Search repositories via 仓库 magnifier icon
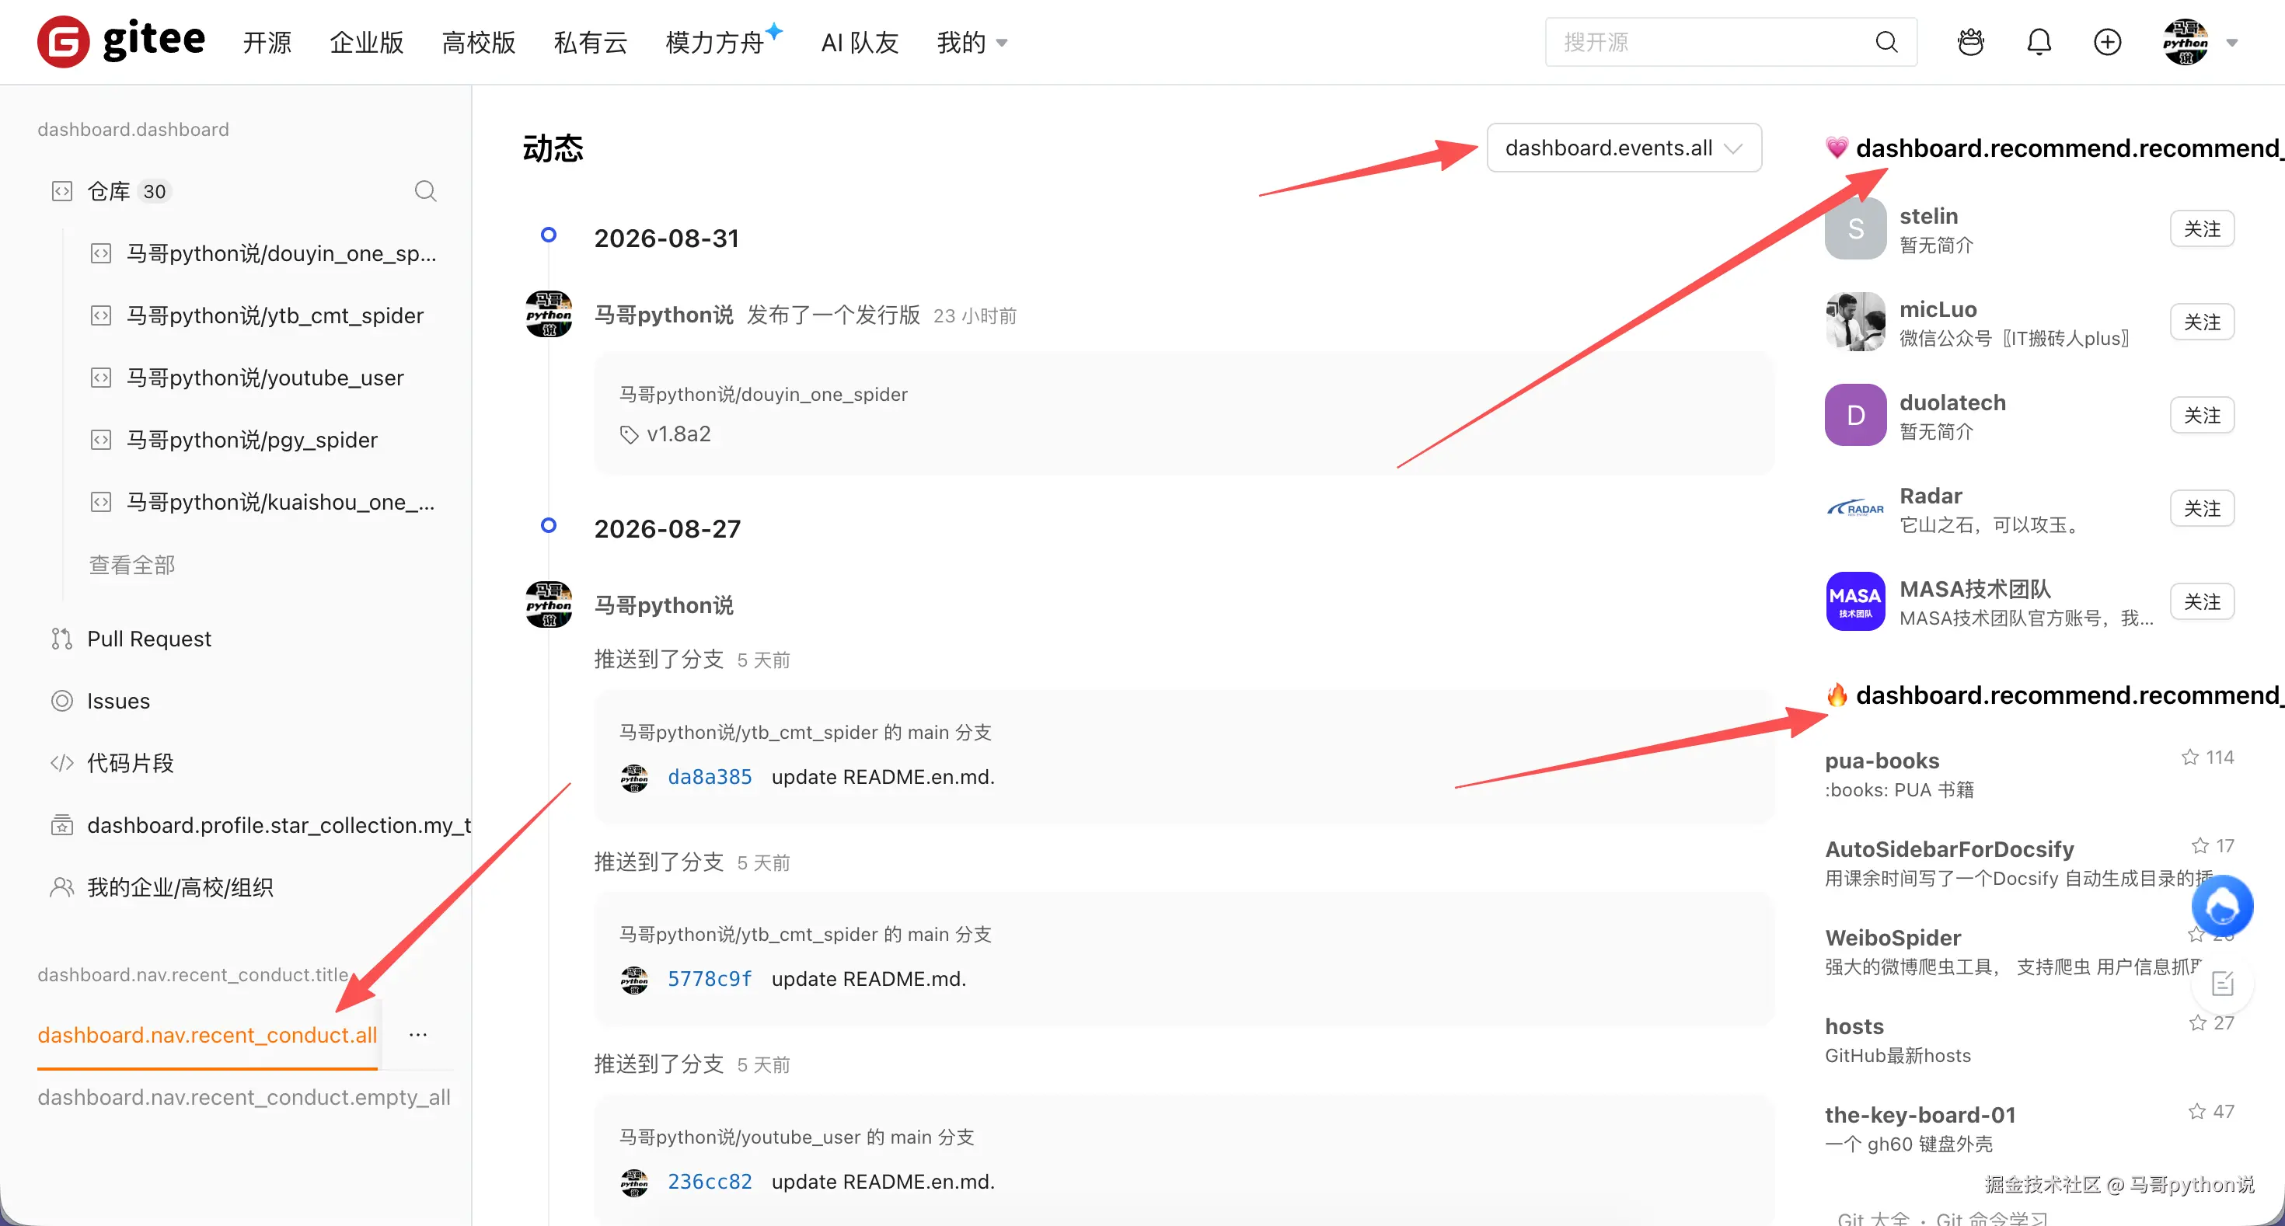 [x=425, y=190]
